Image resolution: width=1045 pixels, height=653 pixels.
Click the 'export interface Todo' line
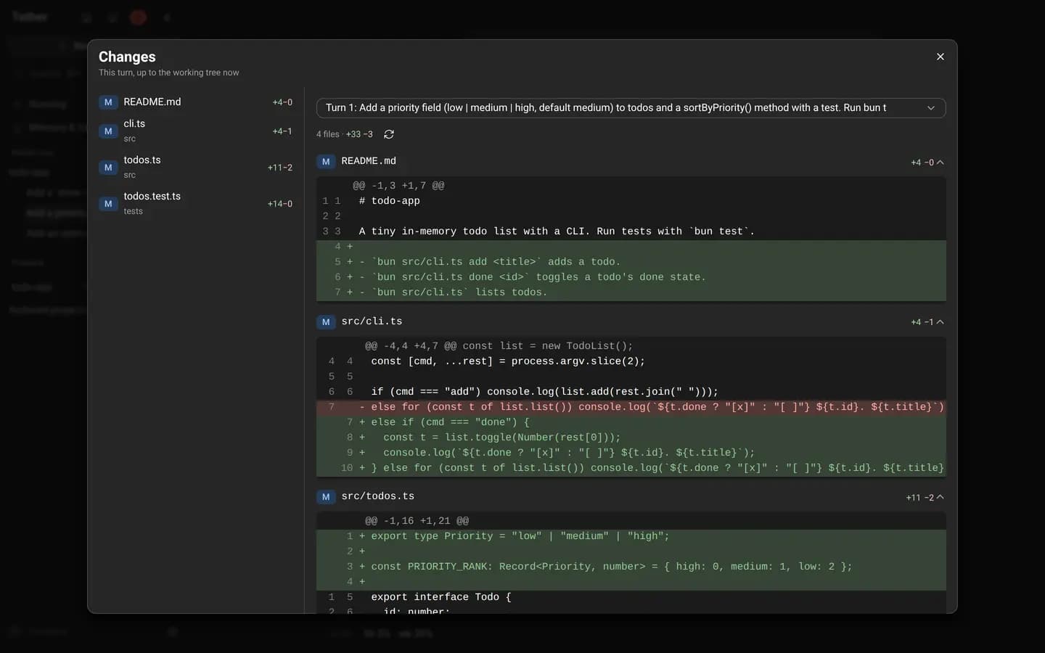[631, 597]
